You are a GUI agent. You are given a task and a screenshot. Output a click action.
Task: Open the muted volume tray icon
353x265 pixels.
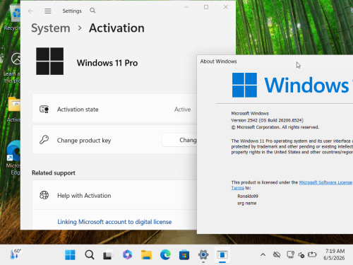tap(301, 254)
